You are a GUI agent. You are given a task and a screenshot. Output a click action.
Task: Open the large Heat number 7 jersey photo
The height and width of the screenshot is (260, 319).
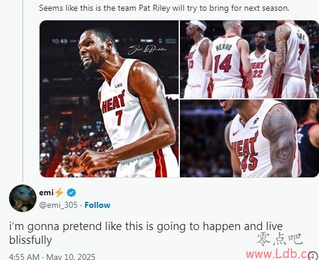coord(110,99)
